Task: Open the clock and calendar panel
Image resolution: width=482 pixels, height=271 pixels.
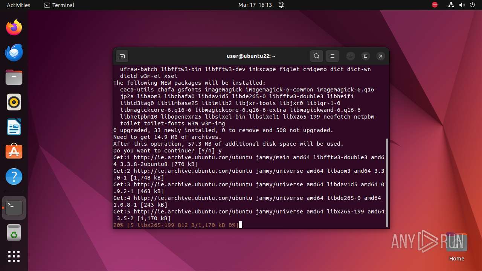Action: pos(255,5)
